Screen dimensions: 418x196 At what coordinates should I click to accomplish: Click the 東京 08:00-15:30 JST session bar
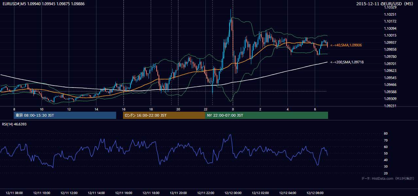65,115
